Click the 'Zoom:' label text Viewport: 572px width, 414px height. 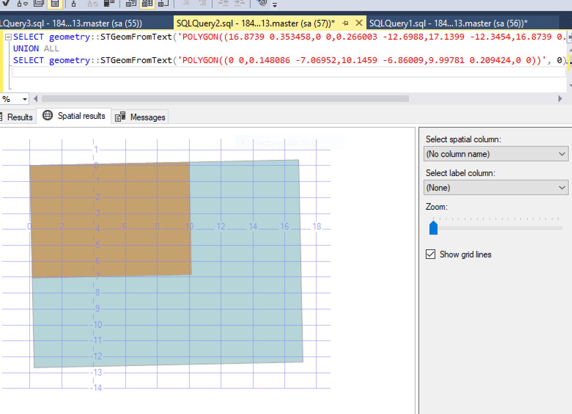coord(436,207)
